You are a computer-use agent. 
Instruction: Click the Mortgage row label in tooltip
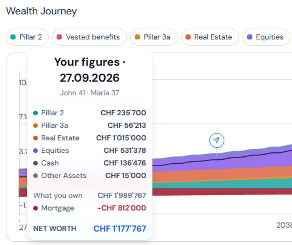tap(58, 208)
